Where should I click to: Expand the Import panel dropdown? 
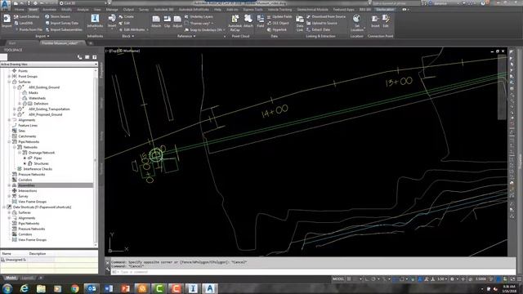click(42, 36)
